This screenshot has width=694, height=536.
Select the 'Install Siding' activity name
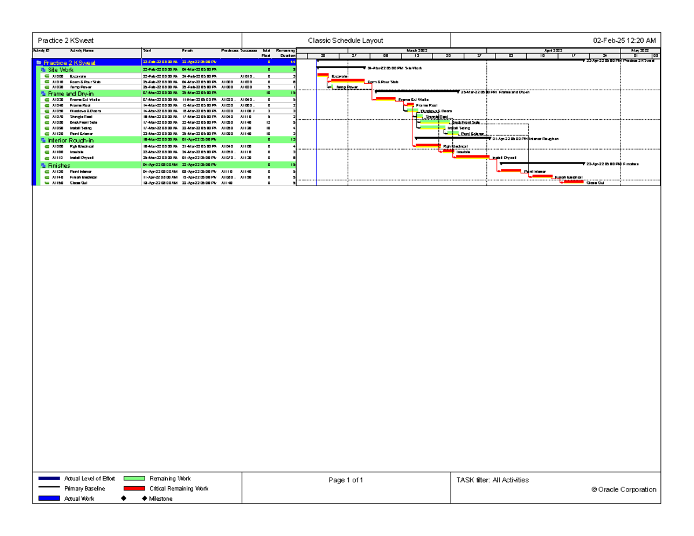click(81, 128)
